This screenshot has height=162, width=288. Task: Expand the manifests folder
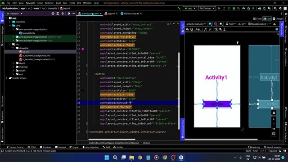(10, 22)
